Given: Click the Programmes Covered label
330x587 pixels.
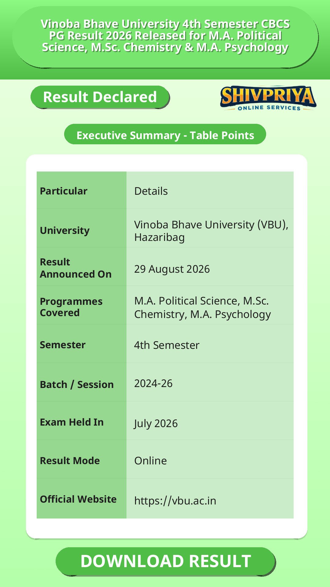Looking at the screenshot, I should click(81, 306).
